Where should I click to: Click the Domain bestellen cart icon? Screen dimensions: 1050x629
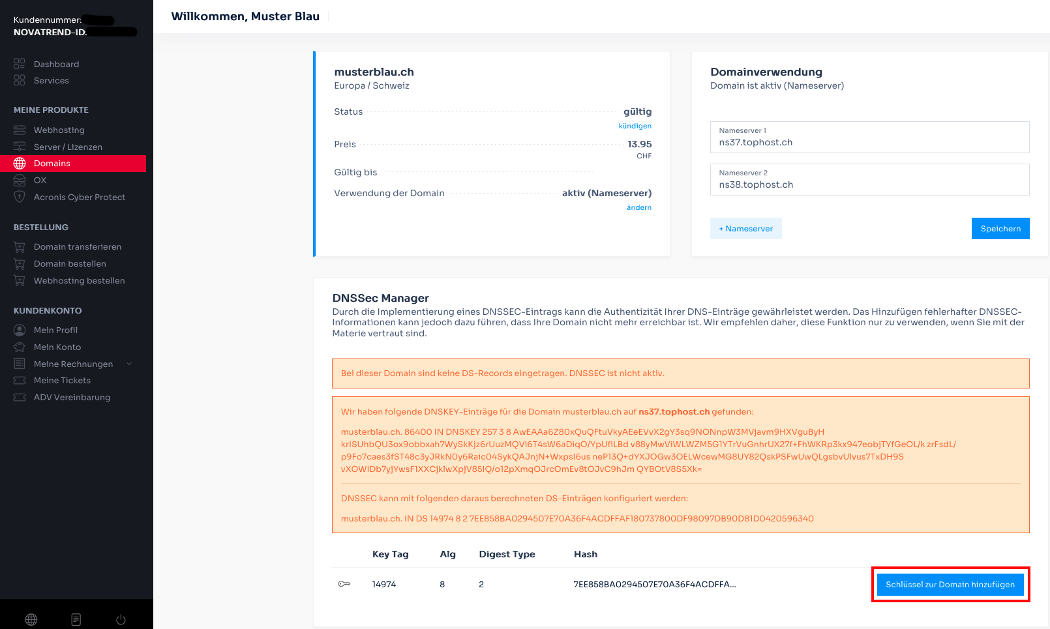point(20,264)
